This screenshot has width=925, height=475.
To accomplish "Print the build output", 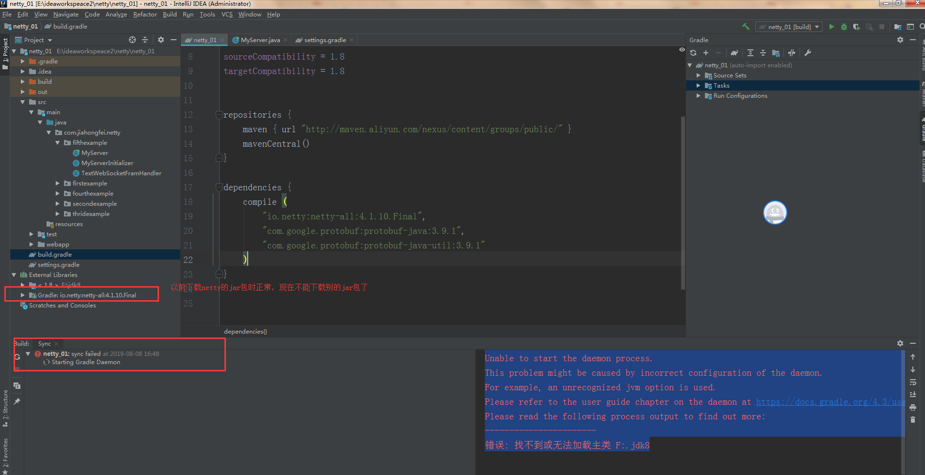I will 913,407.
